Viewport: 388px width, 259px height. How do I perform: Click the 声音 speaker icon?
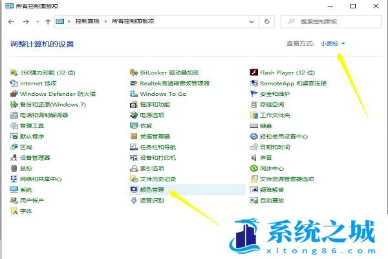pos(254,158)
